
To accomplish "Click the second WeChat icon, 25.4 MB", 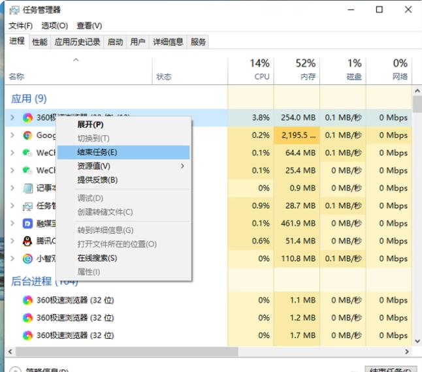I will point(27,170).
